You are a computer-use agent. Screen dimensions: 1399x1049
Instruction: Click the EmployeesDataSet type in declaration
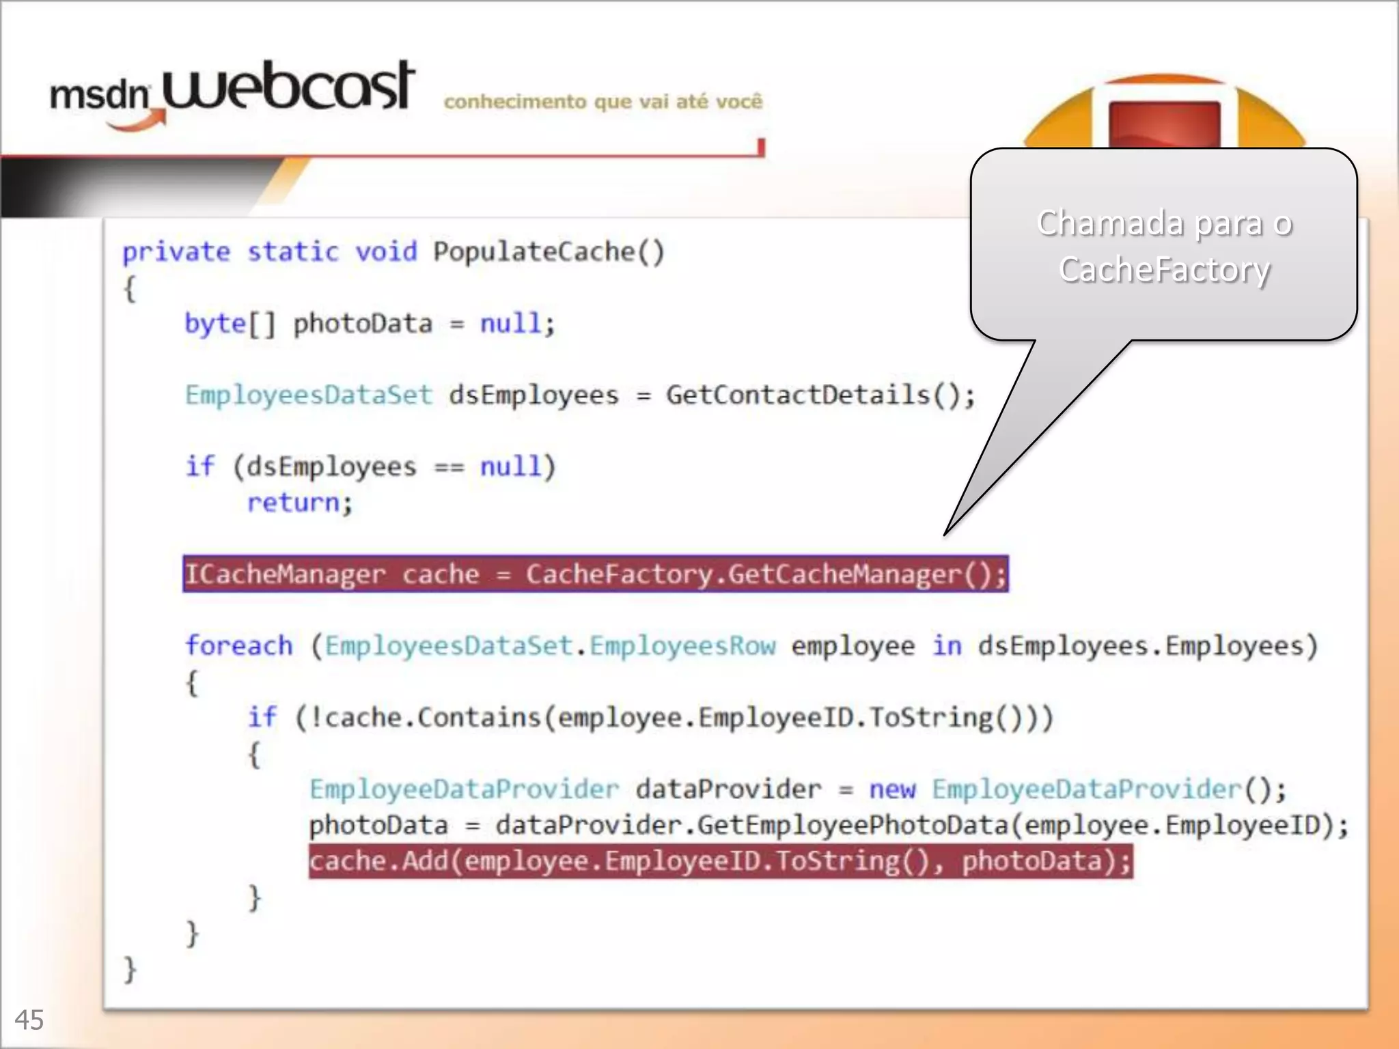point(309,395)
